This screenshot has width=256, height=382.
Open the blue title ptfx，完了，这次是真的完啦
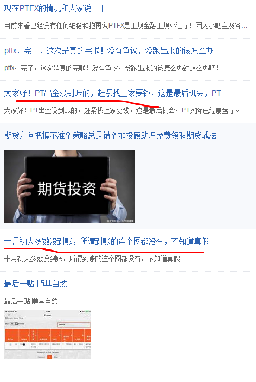tap(109, 51)
